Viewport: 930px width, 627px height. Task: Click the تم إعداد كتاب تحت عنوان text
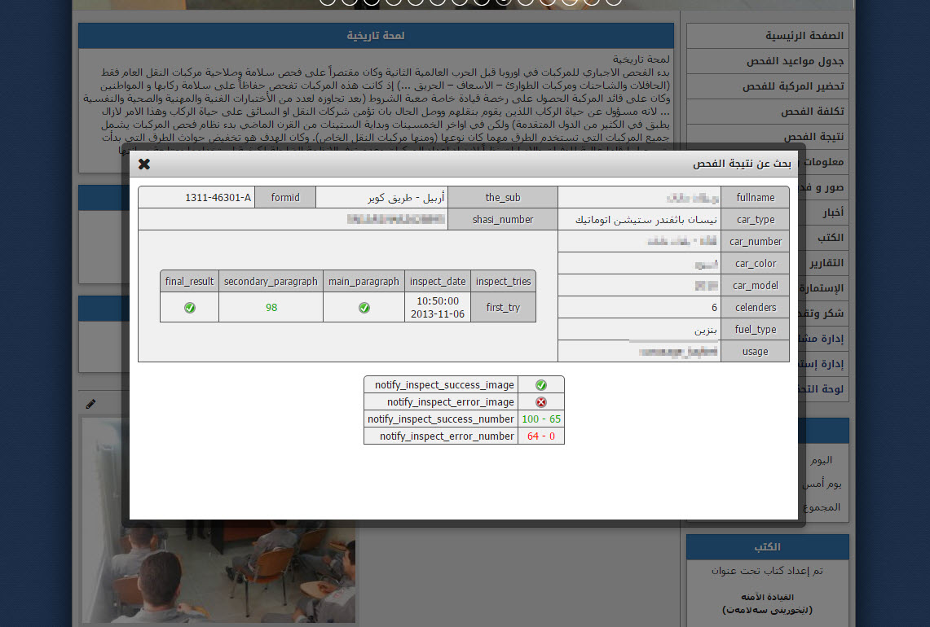[x=768, y=571]
